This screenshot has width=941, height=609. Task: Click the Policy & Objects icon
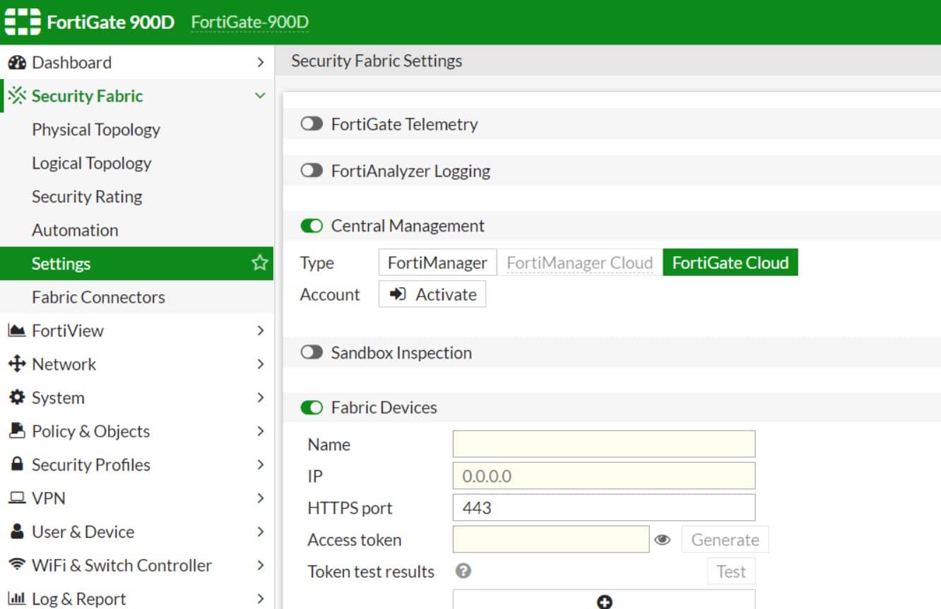17,430
